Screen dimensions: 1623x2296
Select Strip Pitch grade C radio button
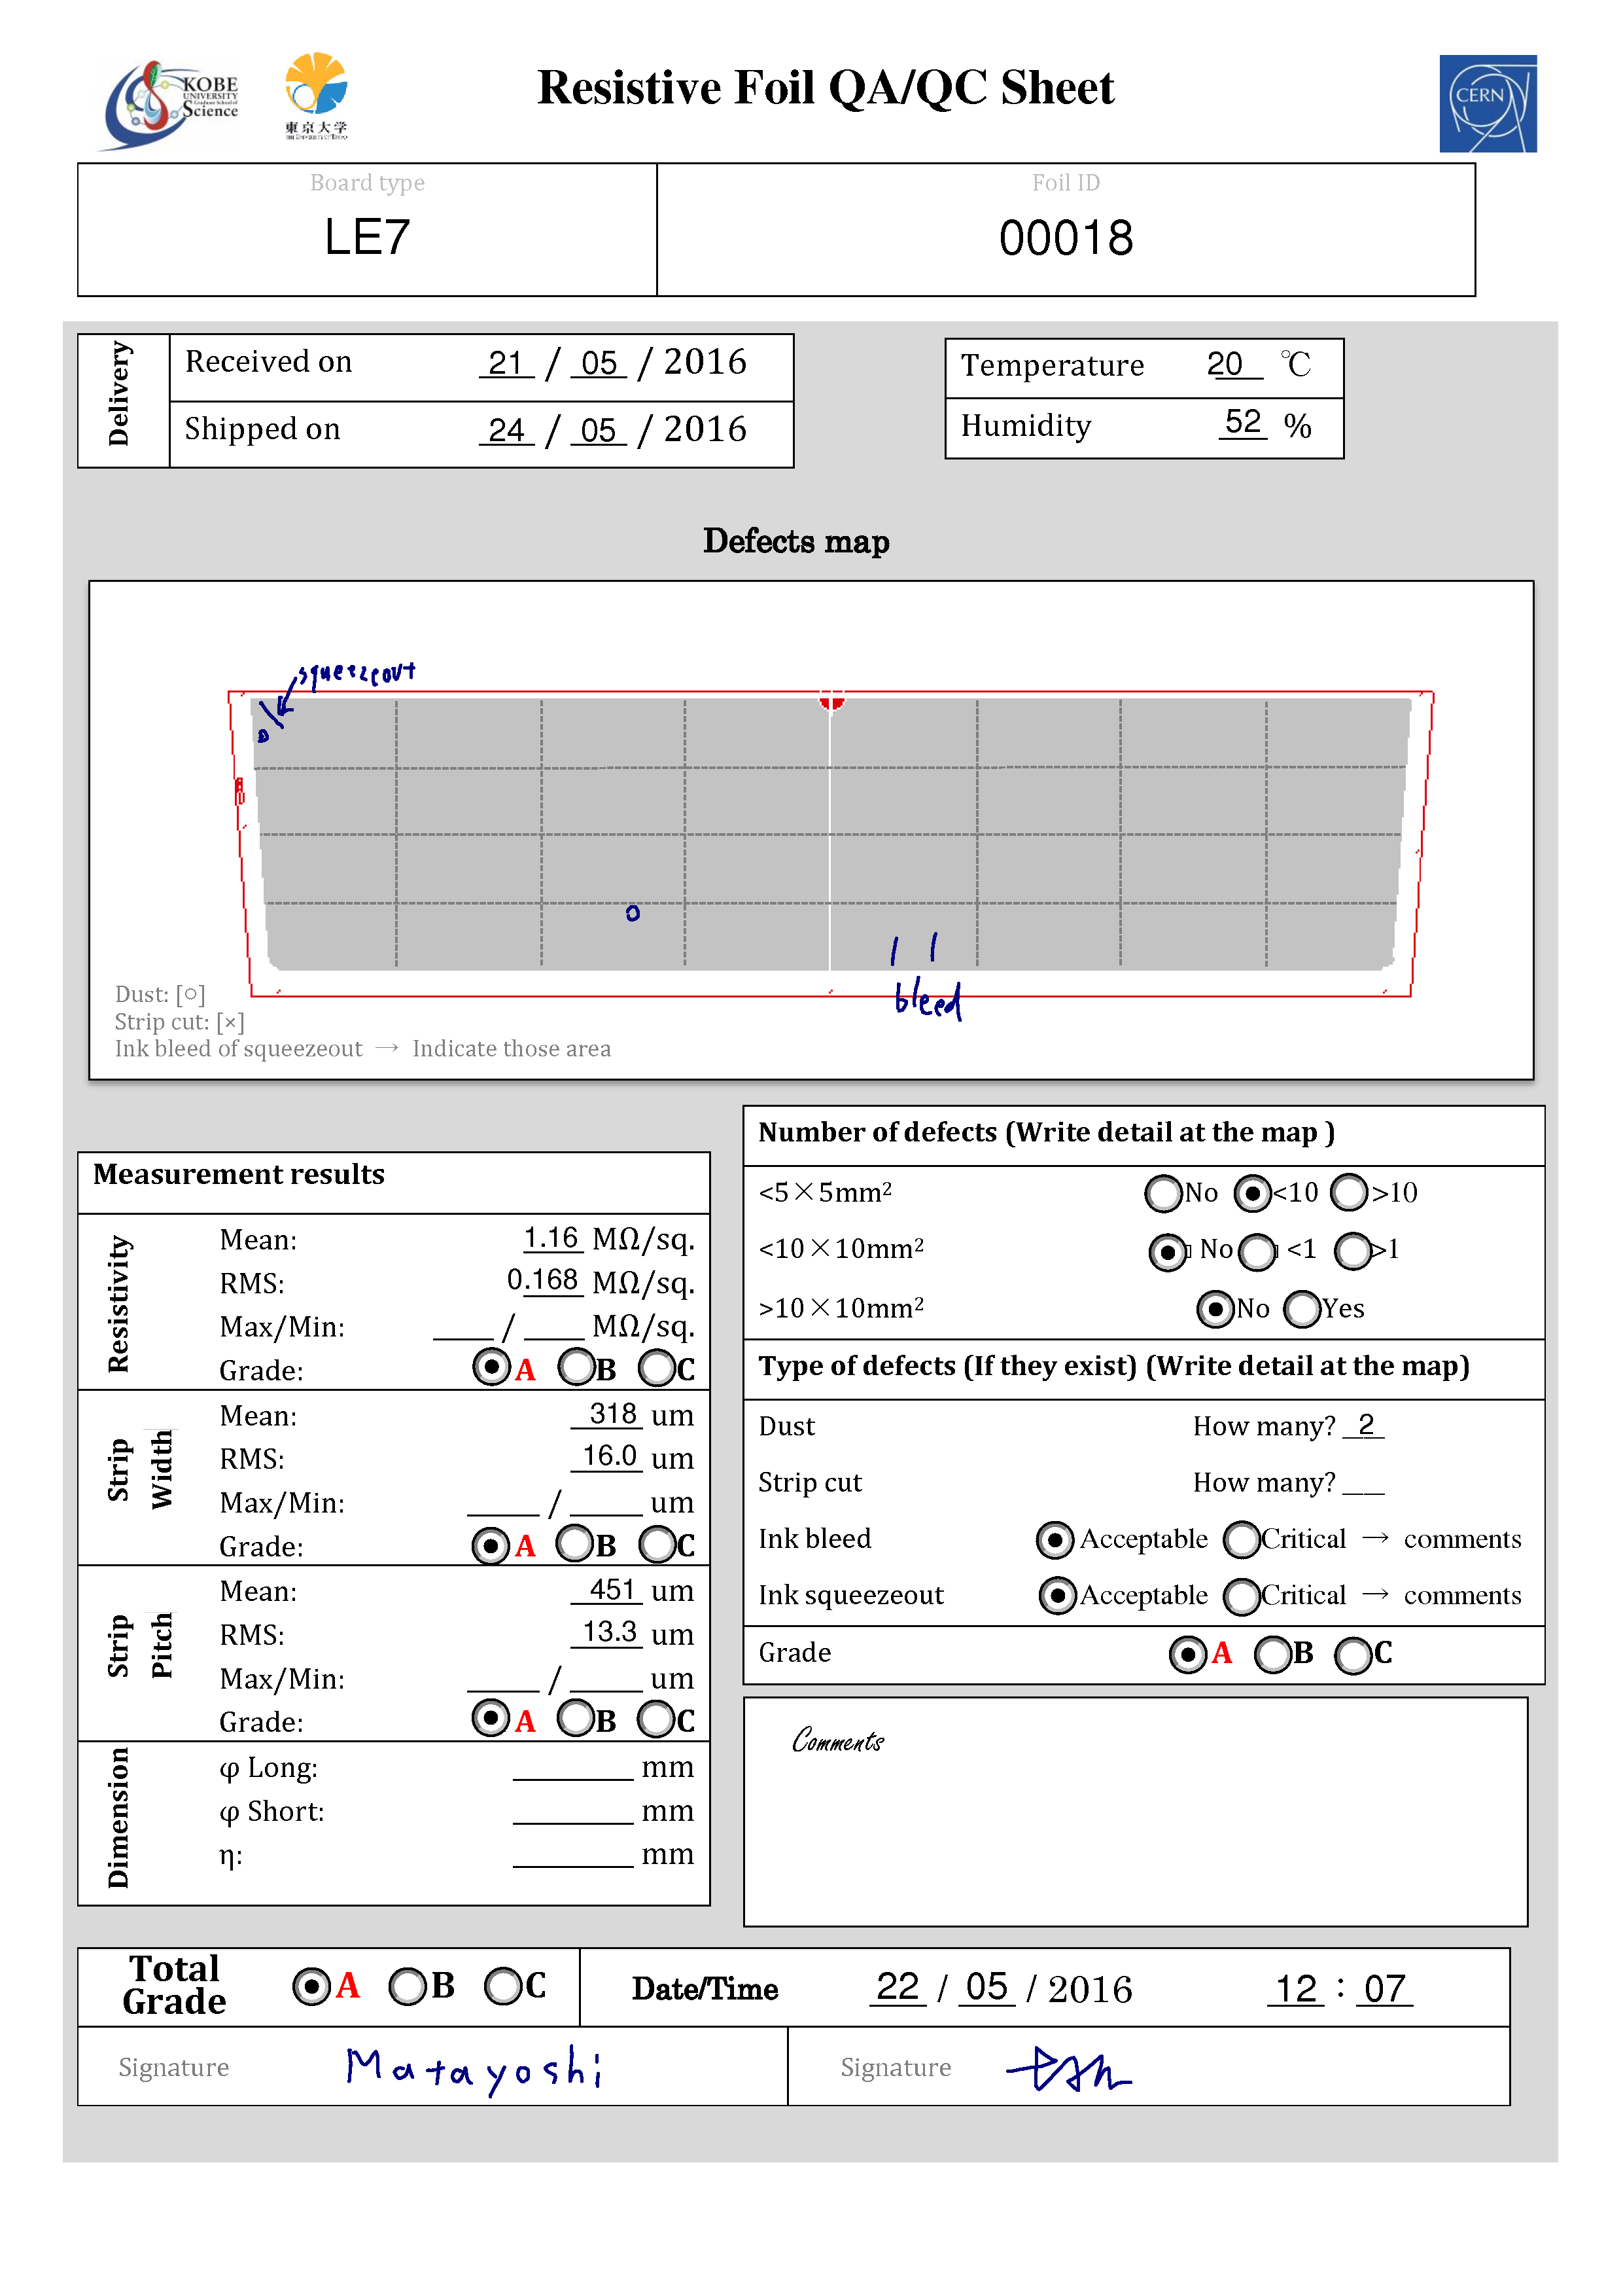(x=657, y=1719)
